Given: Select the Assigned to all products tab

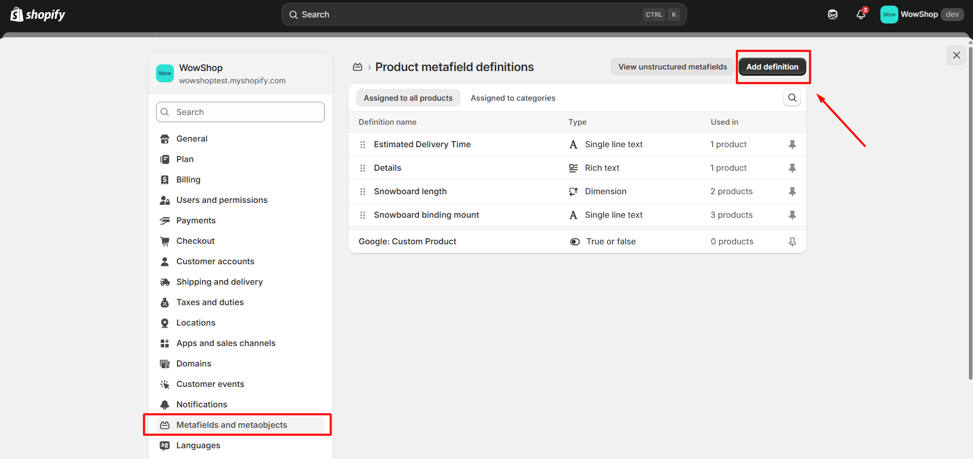Looking at the screenshot, I should tap(408, 98).
